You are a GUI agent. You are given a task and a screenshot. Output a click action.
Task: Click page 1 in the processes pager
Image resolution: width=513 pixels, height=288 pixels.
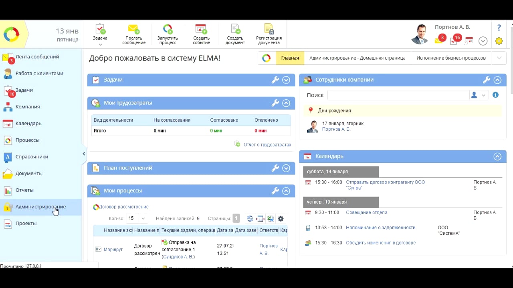[236, 218]
